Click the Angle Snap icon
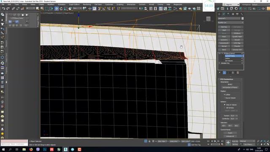 point(104,8)
